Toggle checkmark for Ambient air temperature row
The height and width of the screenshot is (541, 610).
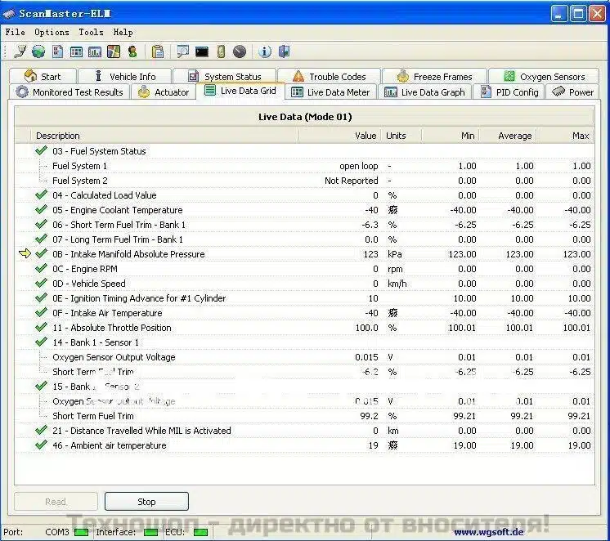pos(41,445)
